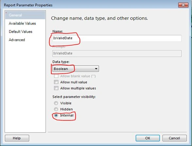The image size is (192, 146).
Task: Click the heading Change name, data type text
Action: 99,18
